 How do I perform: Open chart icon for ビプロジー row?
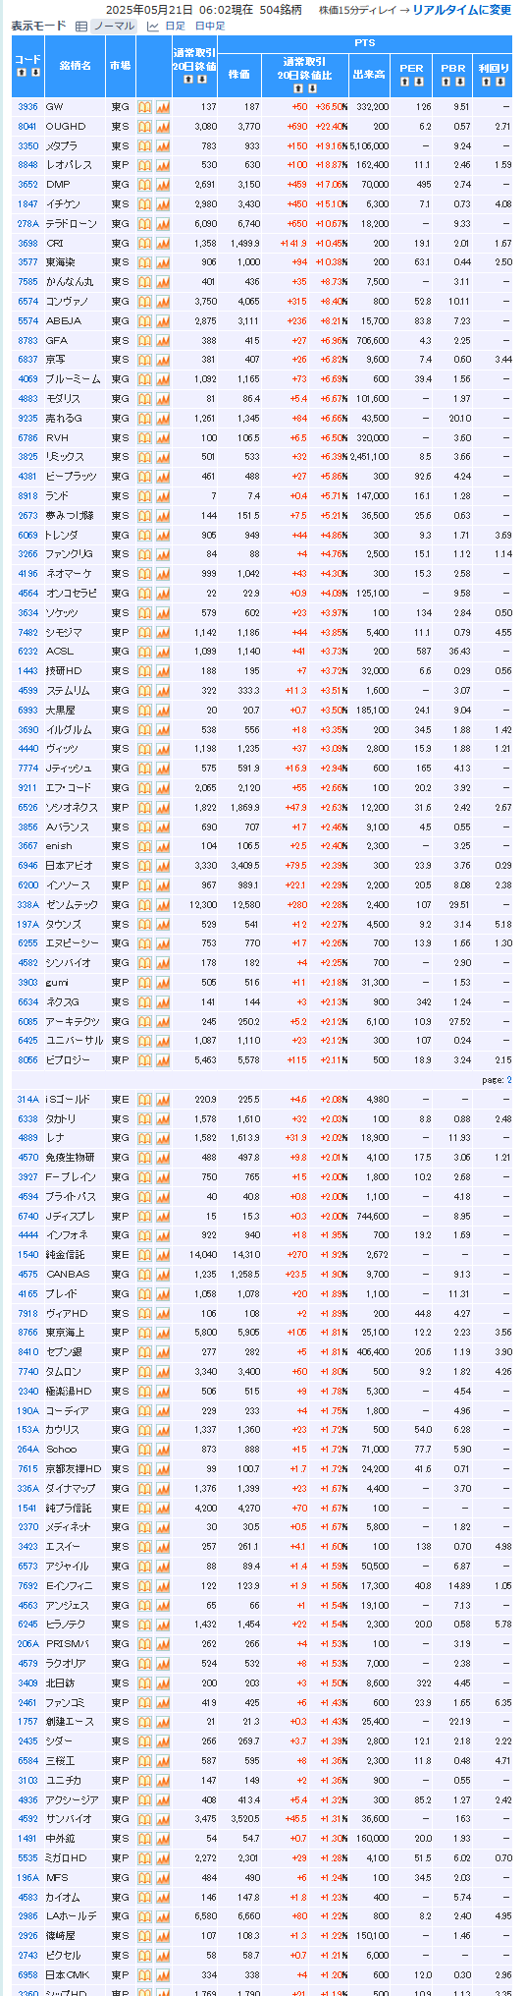pyautogui.click(x=162, y=1060)
